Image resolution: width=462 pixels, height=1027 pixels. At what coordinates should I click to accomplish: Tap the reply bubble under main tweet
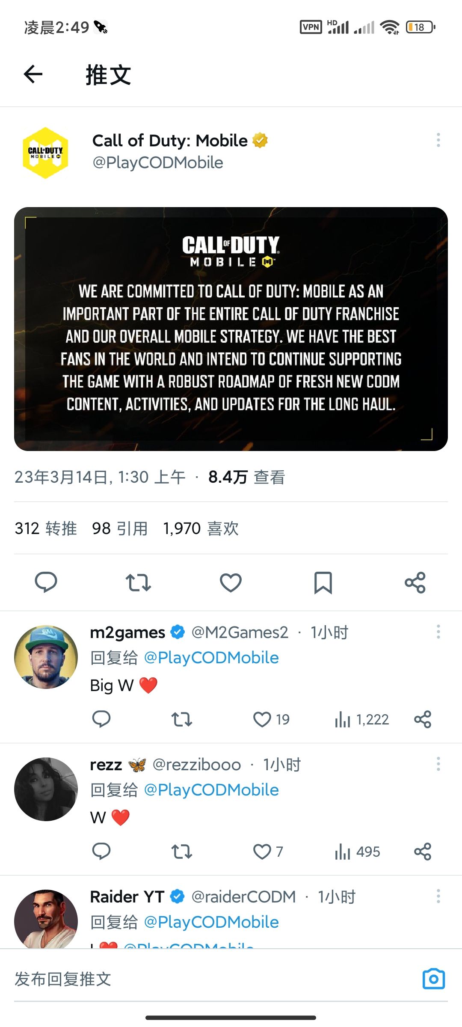[x=46, y=582]
